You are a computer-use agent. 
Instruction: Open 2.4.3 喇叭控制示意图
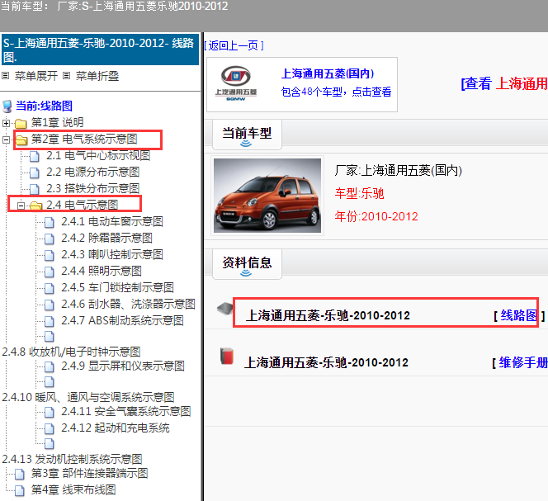(x=112, y=254)
